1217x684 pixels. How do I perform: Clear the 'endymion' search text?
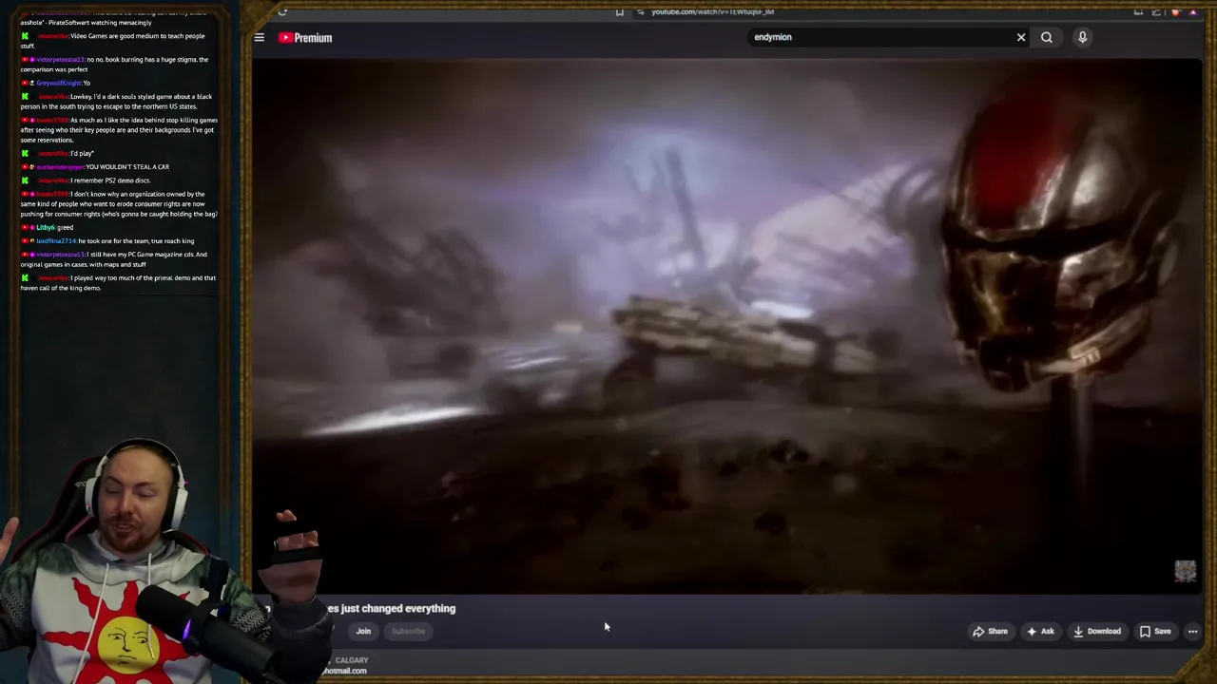(1021, 37)
